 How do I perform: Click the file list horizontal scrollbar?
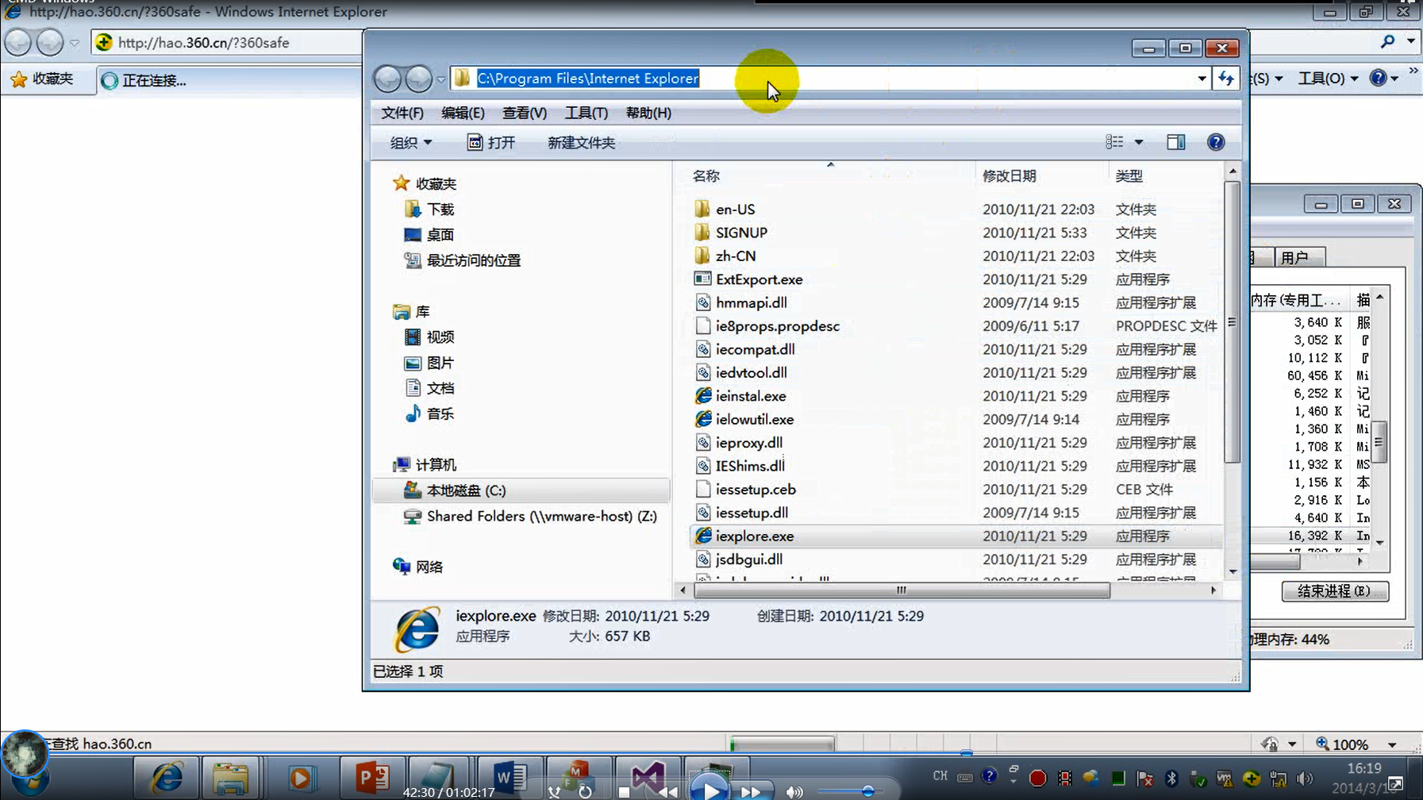point(902,590)
